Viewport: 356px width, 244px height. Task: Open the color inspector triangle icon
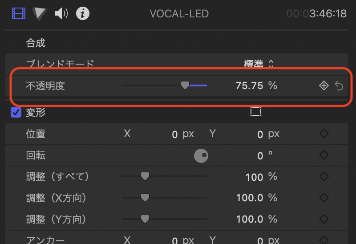[40, 14]
